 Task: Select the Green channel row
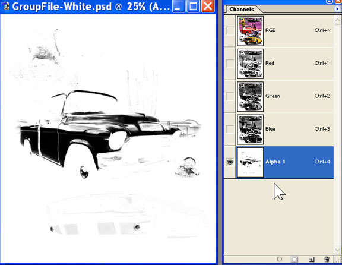(285, 96)
